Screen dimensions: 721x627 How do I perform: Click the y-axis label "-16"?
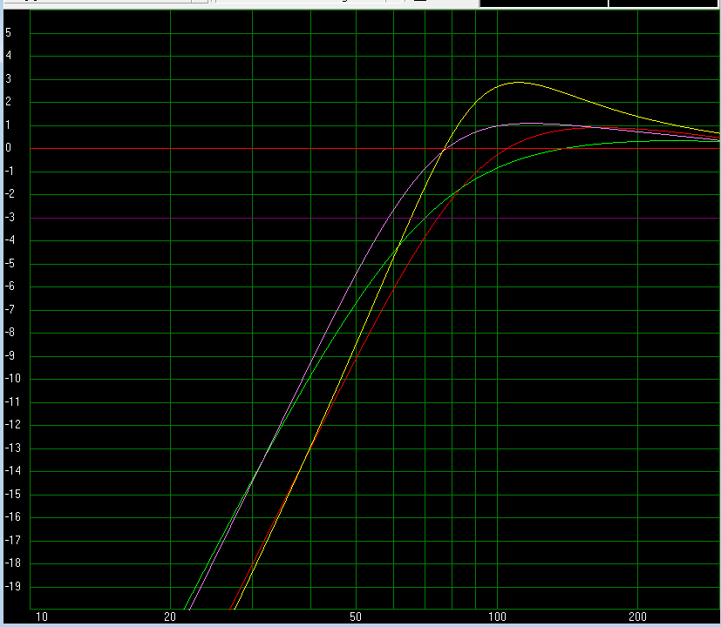pos(12,517)
